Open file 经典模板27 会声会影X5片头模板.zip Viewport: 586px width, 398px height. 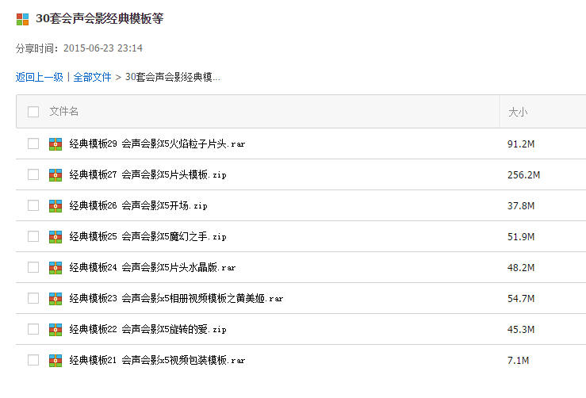148,175
